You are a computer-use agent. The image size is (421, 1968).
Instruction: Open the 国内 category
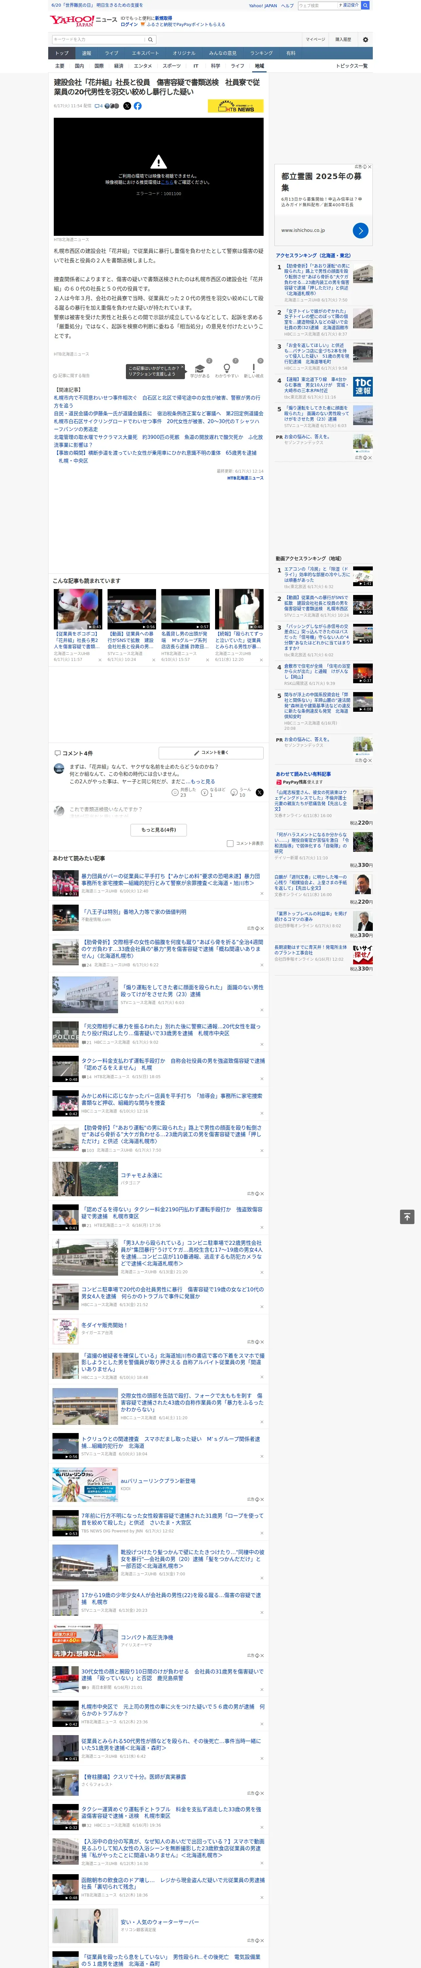tap(79, 66)
